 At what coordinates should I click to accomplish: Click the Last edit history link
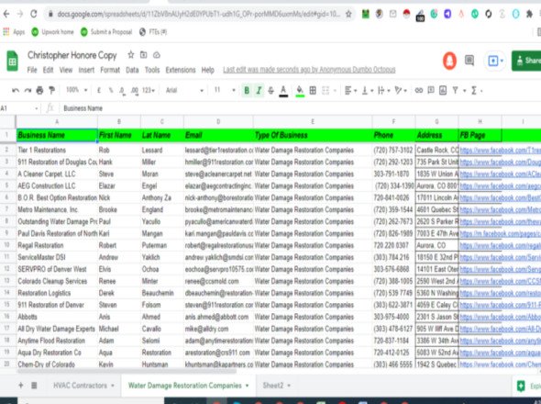pyautogui.click(x=309, y=70)
